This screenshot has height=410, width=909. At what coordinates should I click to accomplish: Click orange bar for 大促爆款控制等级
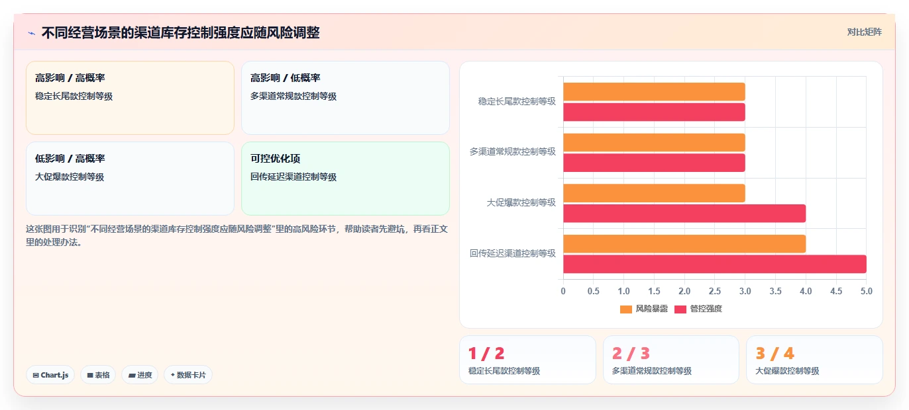pos(654,193)
